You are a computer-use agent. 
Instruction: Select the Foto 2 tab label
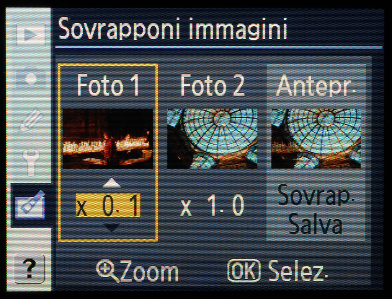[212, 85]
